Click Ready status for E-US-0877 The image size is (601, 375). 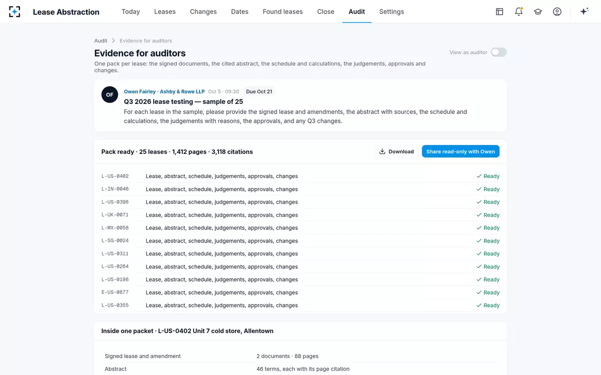click(x=488, y=292)
